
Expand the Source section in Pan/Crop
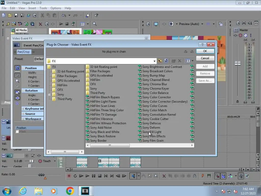(23, 114)
